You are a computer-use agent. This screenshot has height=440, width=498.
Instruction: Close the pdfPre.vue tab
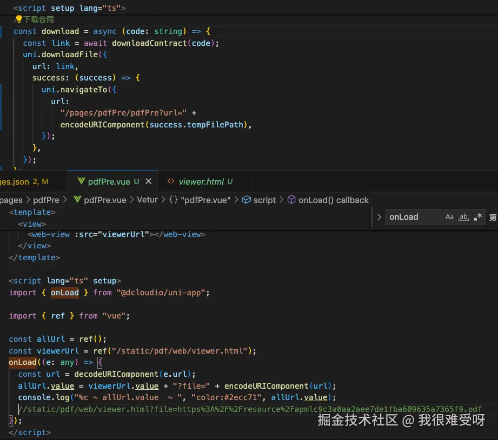coord(149,181)
